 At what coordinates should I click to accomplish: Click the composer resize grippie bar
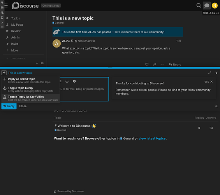[x=110, y=68]
